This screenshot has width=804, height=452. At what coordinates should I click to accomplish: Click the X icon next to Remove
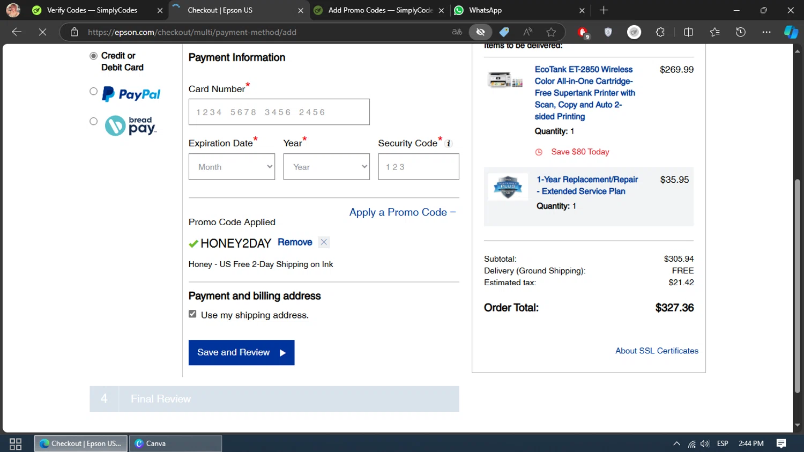pos(324,242)
